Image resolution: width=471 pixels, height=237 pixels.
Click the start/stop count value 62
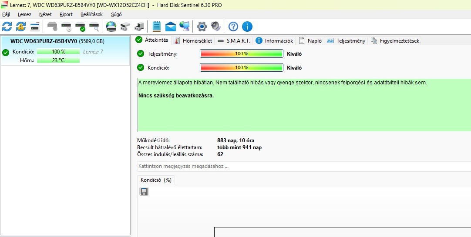220,154
